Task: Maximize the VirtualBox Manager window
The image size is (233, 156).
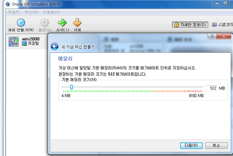Action: (225, 3)
